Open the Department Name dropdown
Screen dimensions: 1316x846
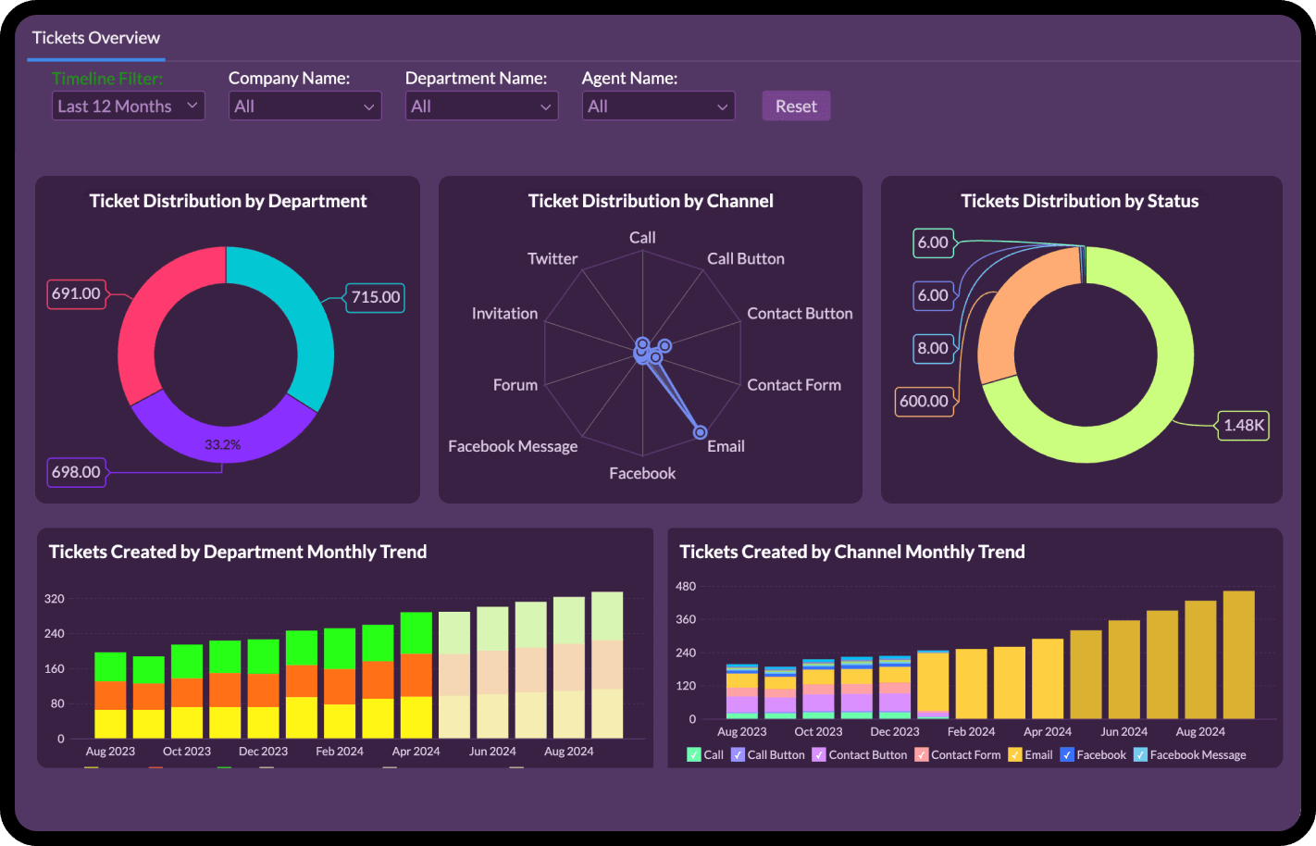[x=481, y=106]
